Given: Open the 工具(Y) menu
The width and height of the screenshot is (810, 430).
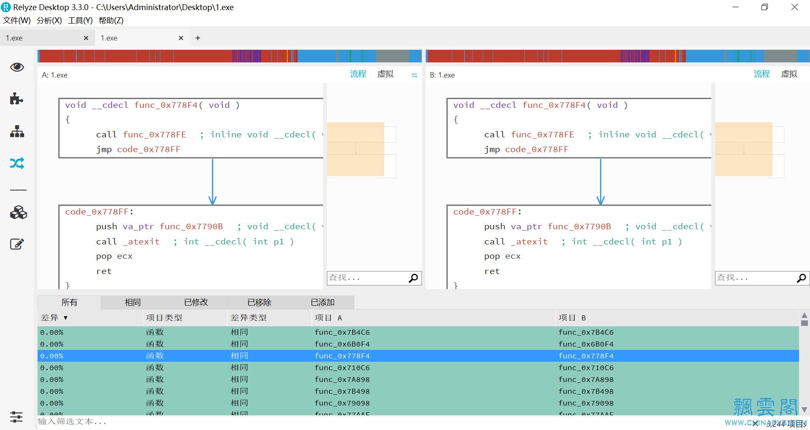Looking at the screenshot, I should point(80,20).
